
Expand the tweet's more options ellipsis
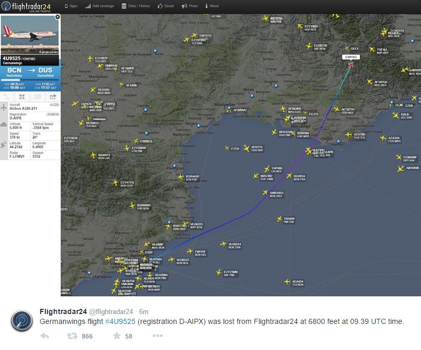pyautogui.click(x=157, y=336)
